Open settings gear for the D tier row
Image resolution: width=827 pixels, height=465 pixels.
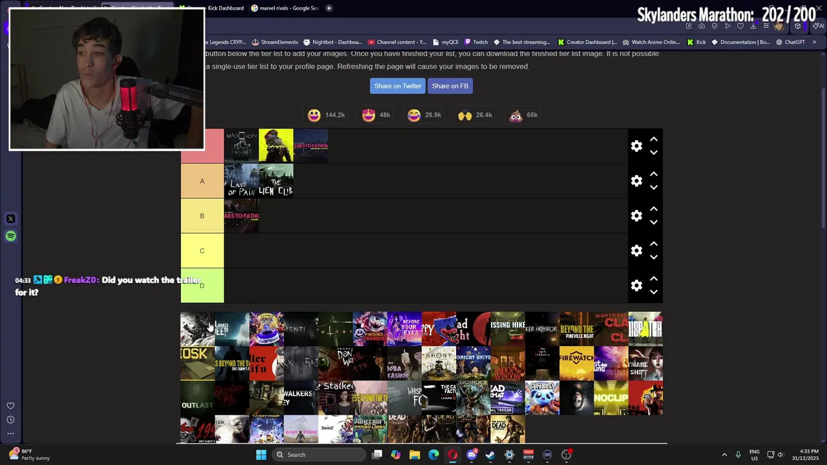tap(636, 285)
